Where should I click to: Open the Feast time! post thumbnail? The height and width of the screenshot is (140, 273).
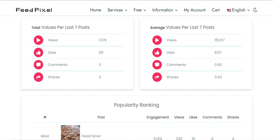click(x=70, y=133)
